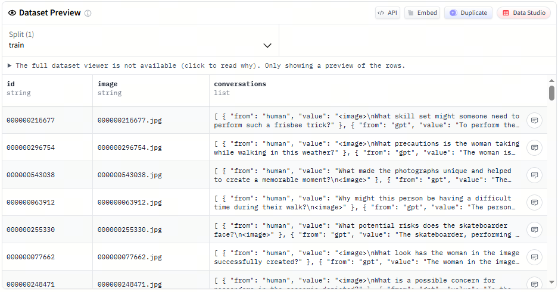Expand conversation cell for row 000000215677
The image size is (558, 292).
(x=535, y=120)
